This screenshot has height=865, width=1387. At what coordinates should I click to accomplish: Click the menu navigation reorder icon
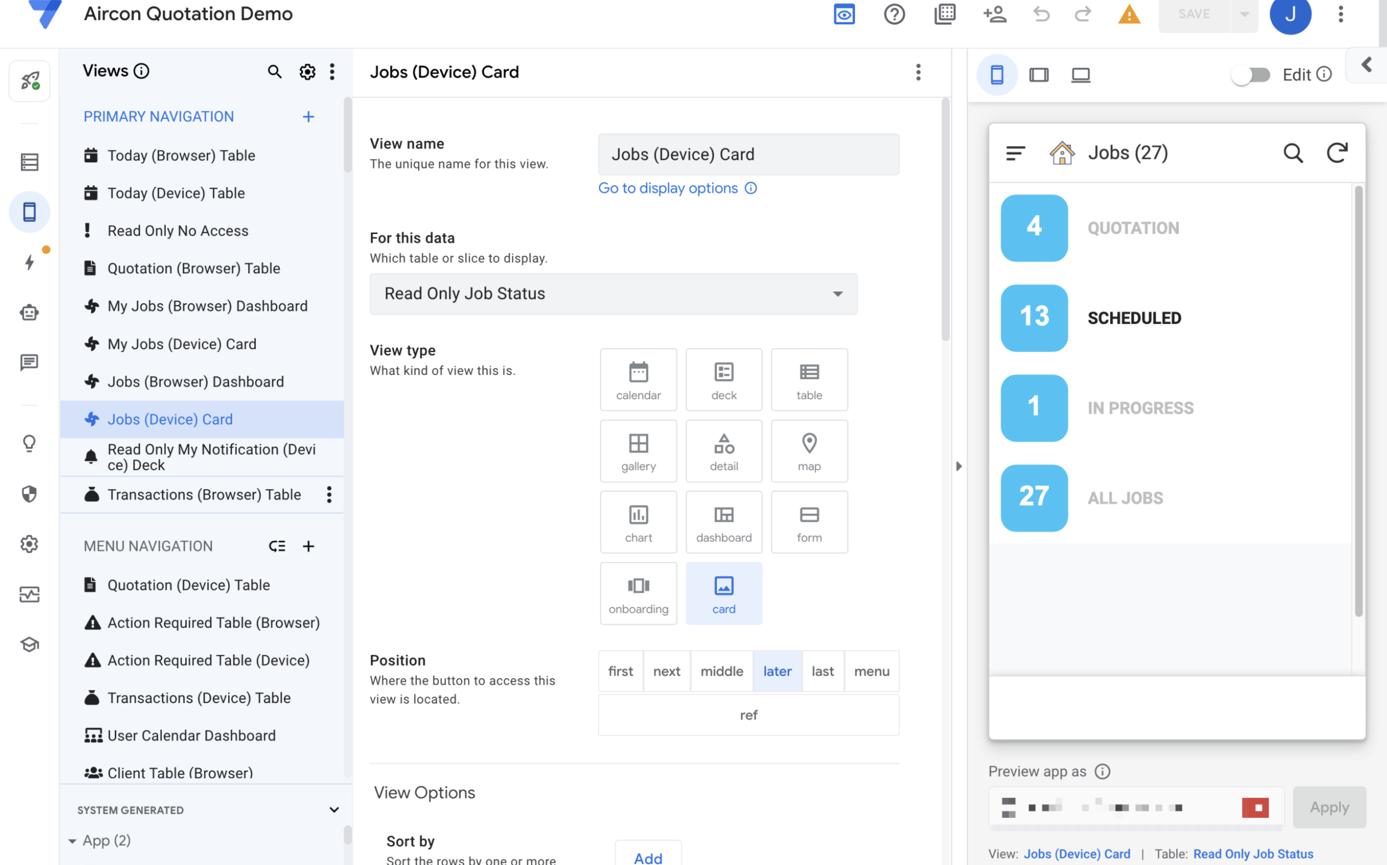coord(277,546)
